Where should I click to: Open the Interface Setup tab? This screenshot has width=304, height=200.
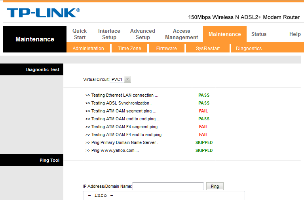109,34
